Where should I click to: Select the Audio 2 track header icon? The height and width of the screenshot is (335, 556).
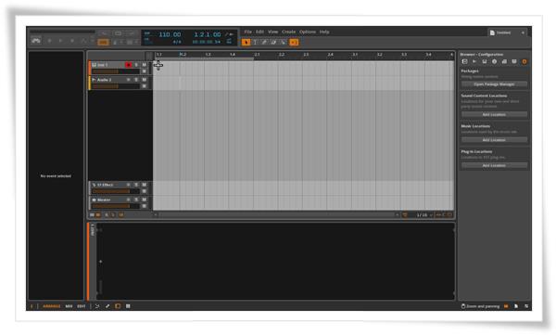[94, 80]
